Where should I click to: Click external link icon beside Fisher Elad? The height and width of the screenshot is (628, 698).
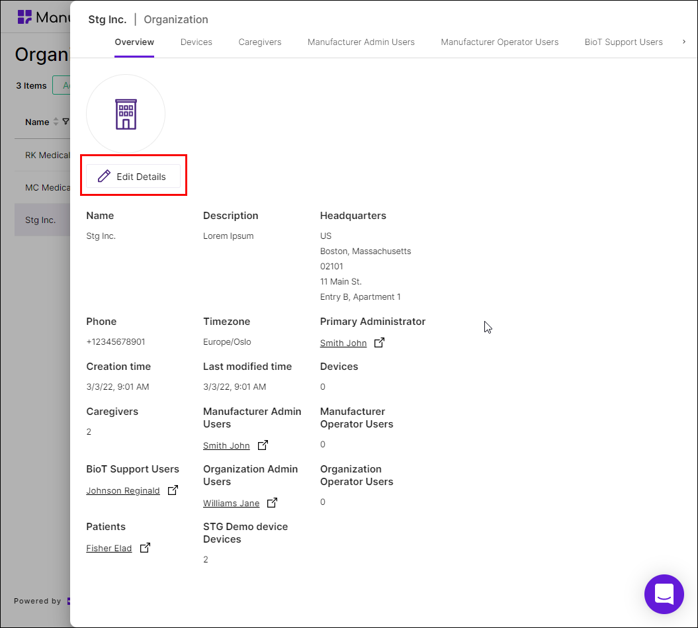[145, 547]
